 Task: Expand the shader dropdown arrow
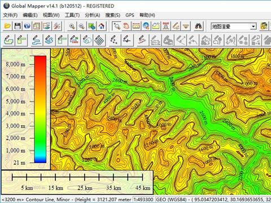click(x=253, y=27)
